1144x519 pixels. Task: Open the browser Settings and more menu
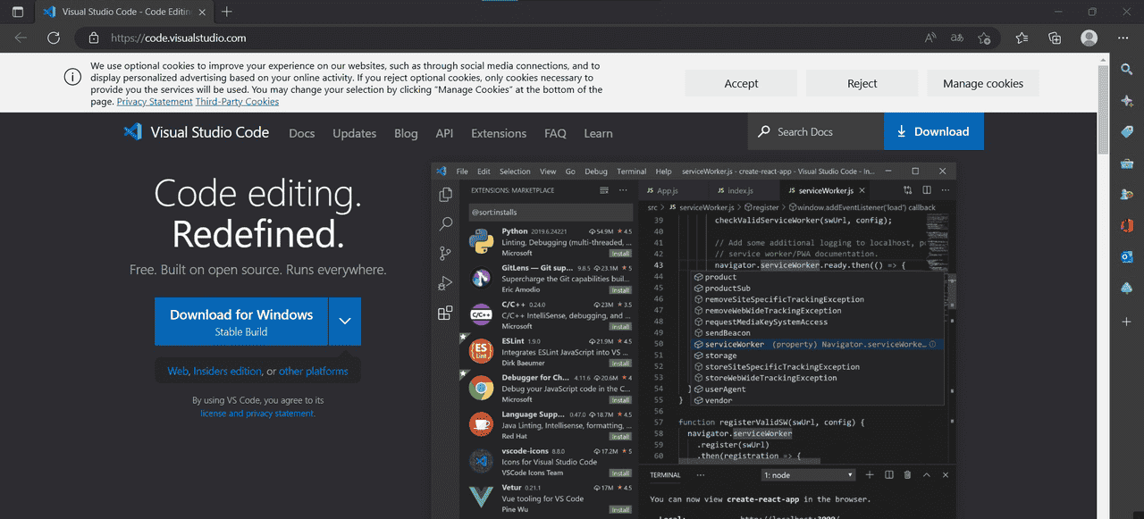(x=1123, y=38)
